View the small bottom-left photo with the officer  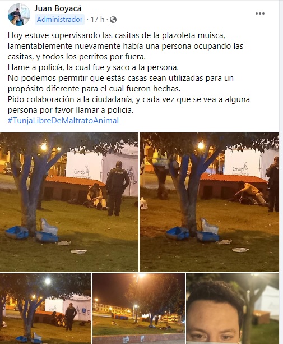(x=45, y=309)
